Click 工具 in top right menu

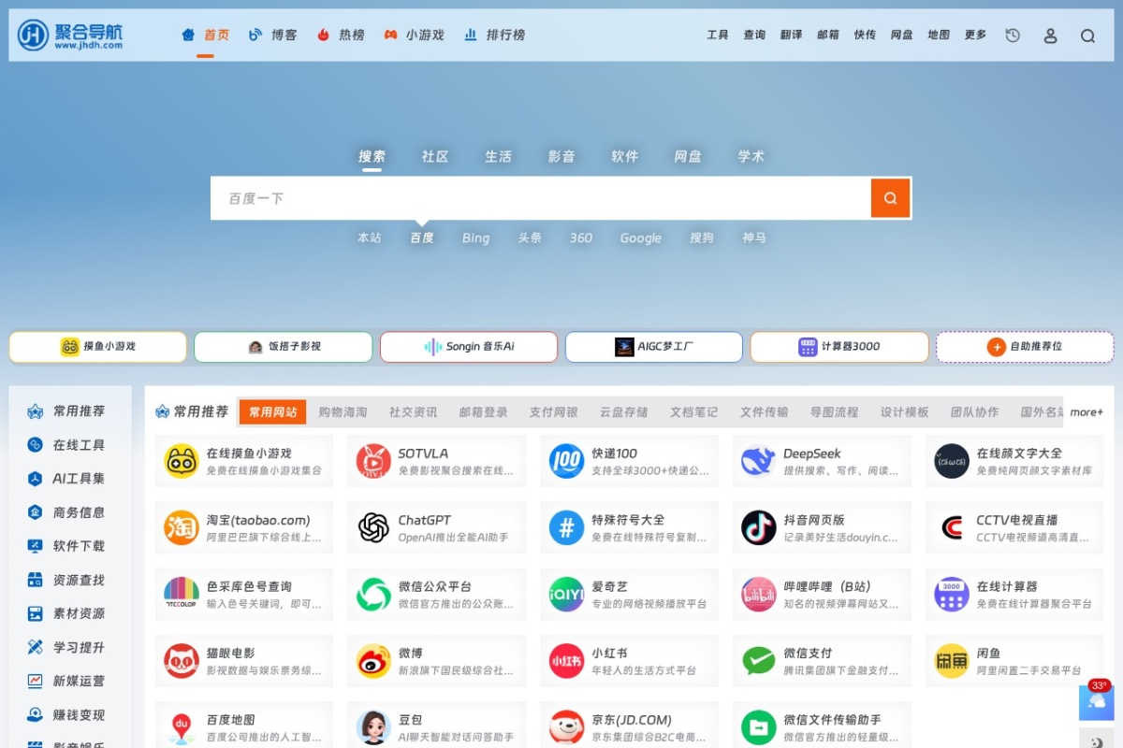718,35
